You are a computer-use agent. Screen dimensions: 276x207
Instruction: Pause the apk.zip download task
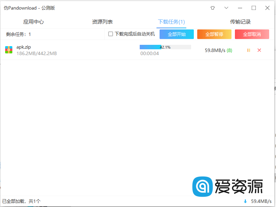click(248, 50)
